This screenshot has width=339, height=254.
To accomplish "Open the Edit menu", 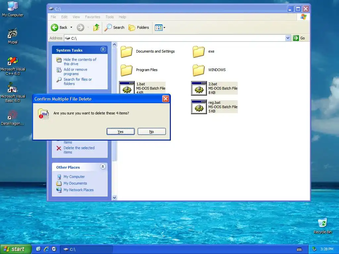I will (64, 17).
